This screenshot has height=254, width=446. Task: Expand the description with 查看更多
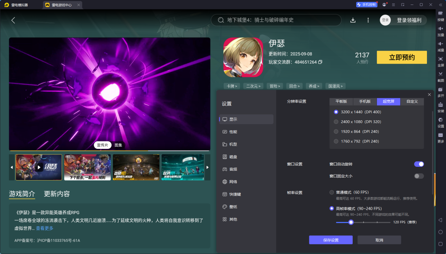tap(45, 228)
